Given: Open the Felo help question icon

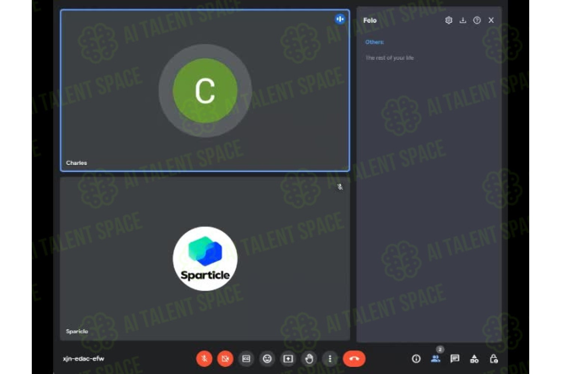Looking at the screenshot, I should click(477, 20).
